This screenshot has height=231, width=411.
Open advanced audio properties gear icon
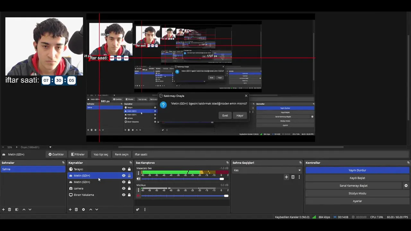coord(137,210)
